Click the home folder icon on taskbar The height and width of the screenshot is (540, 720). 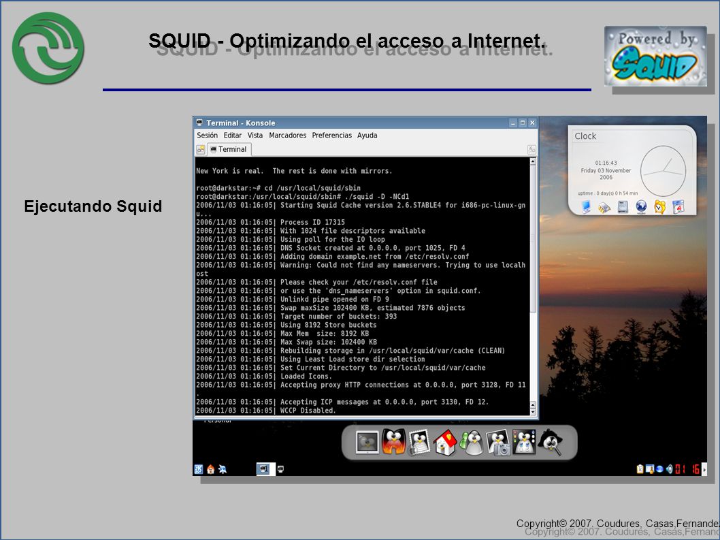(x=211, y=469)
